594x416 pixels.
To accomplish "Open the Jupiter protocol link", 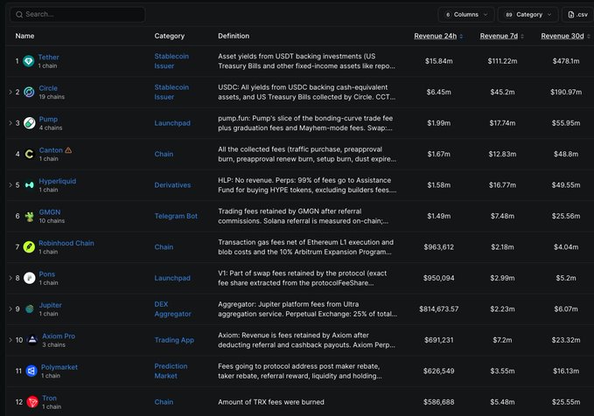I will [x=51, y=305].
